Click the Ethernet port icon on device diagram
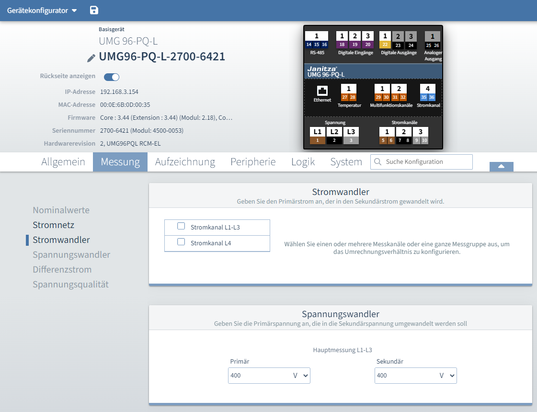This screenshot has width=537, height=412. 322,92
